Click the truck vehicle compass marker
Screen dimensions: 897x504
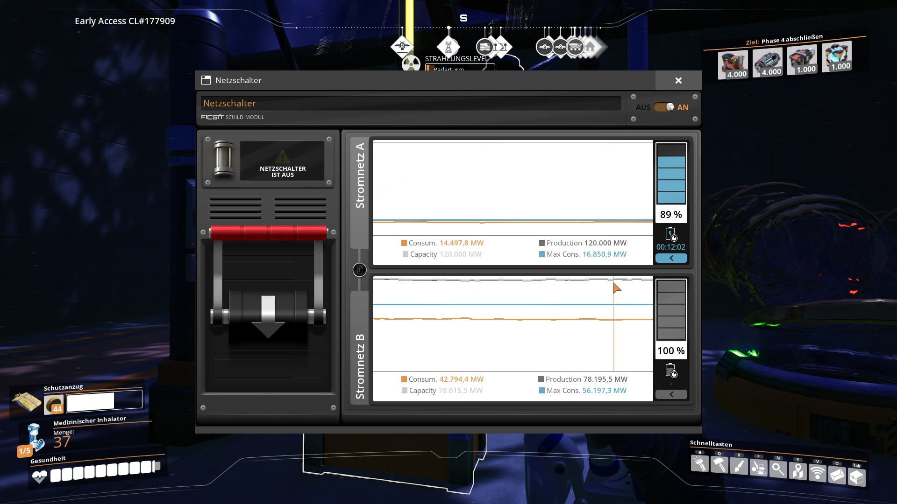576,47
